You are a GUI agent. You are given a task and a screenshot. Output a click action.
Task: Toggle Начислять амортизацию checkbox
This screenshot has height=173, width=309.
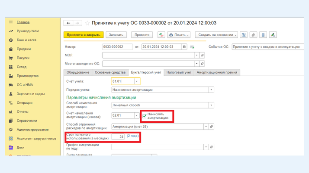point(145,115)
